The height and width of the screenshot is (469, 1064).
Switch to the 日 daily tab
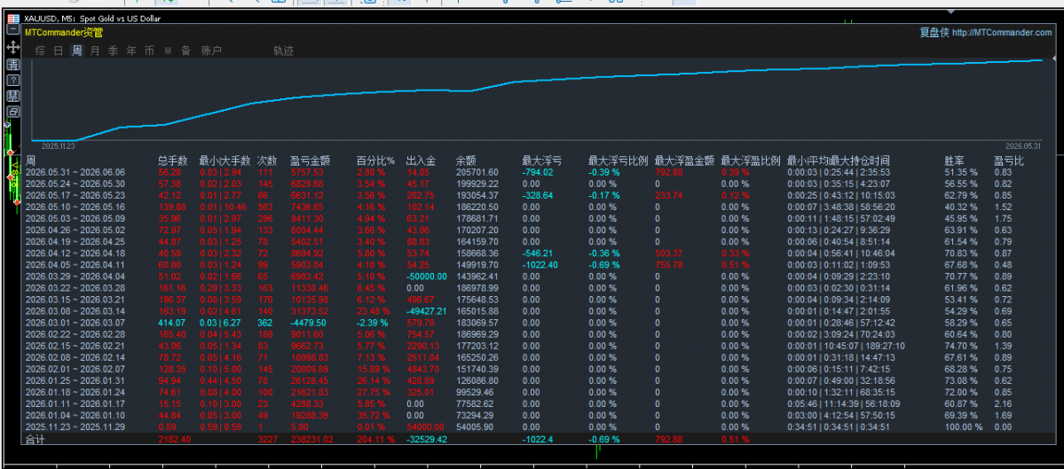coord(59,51)
